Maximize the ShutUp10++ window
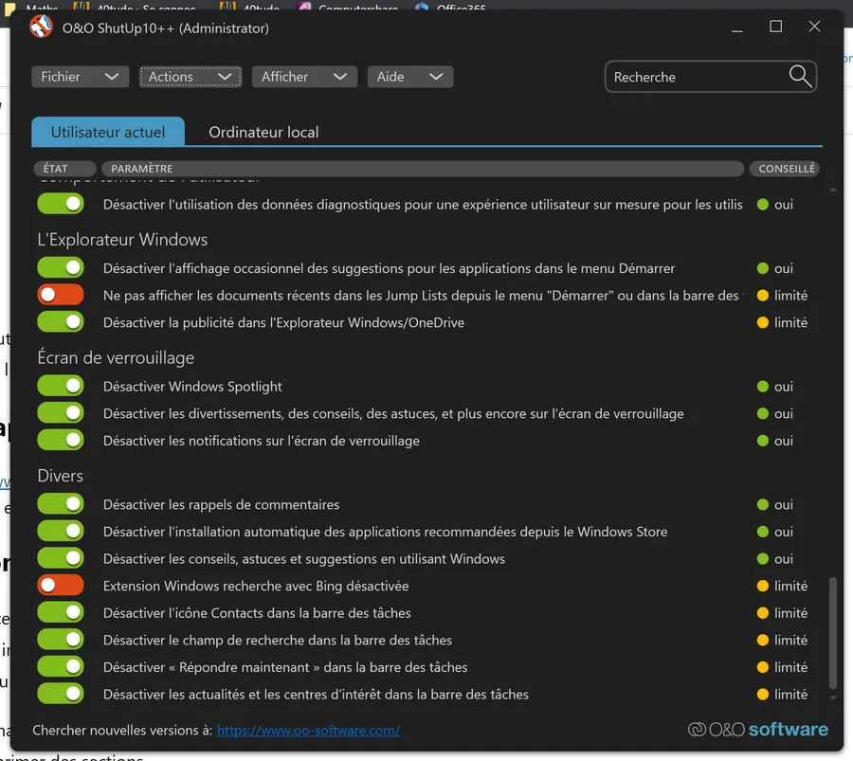The height and width of the screenshot is (761, 853). click(x=775, y=27)
